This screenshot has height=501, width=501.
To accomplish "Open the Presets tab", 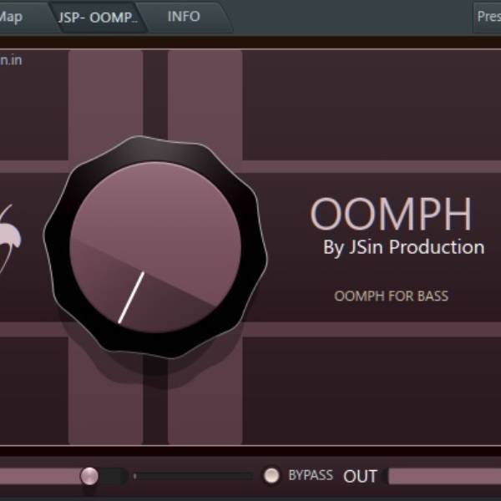I will 488,17.
